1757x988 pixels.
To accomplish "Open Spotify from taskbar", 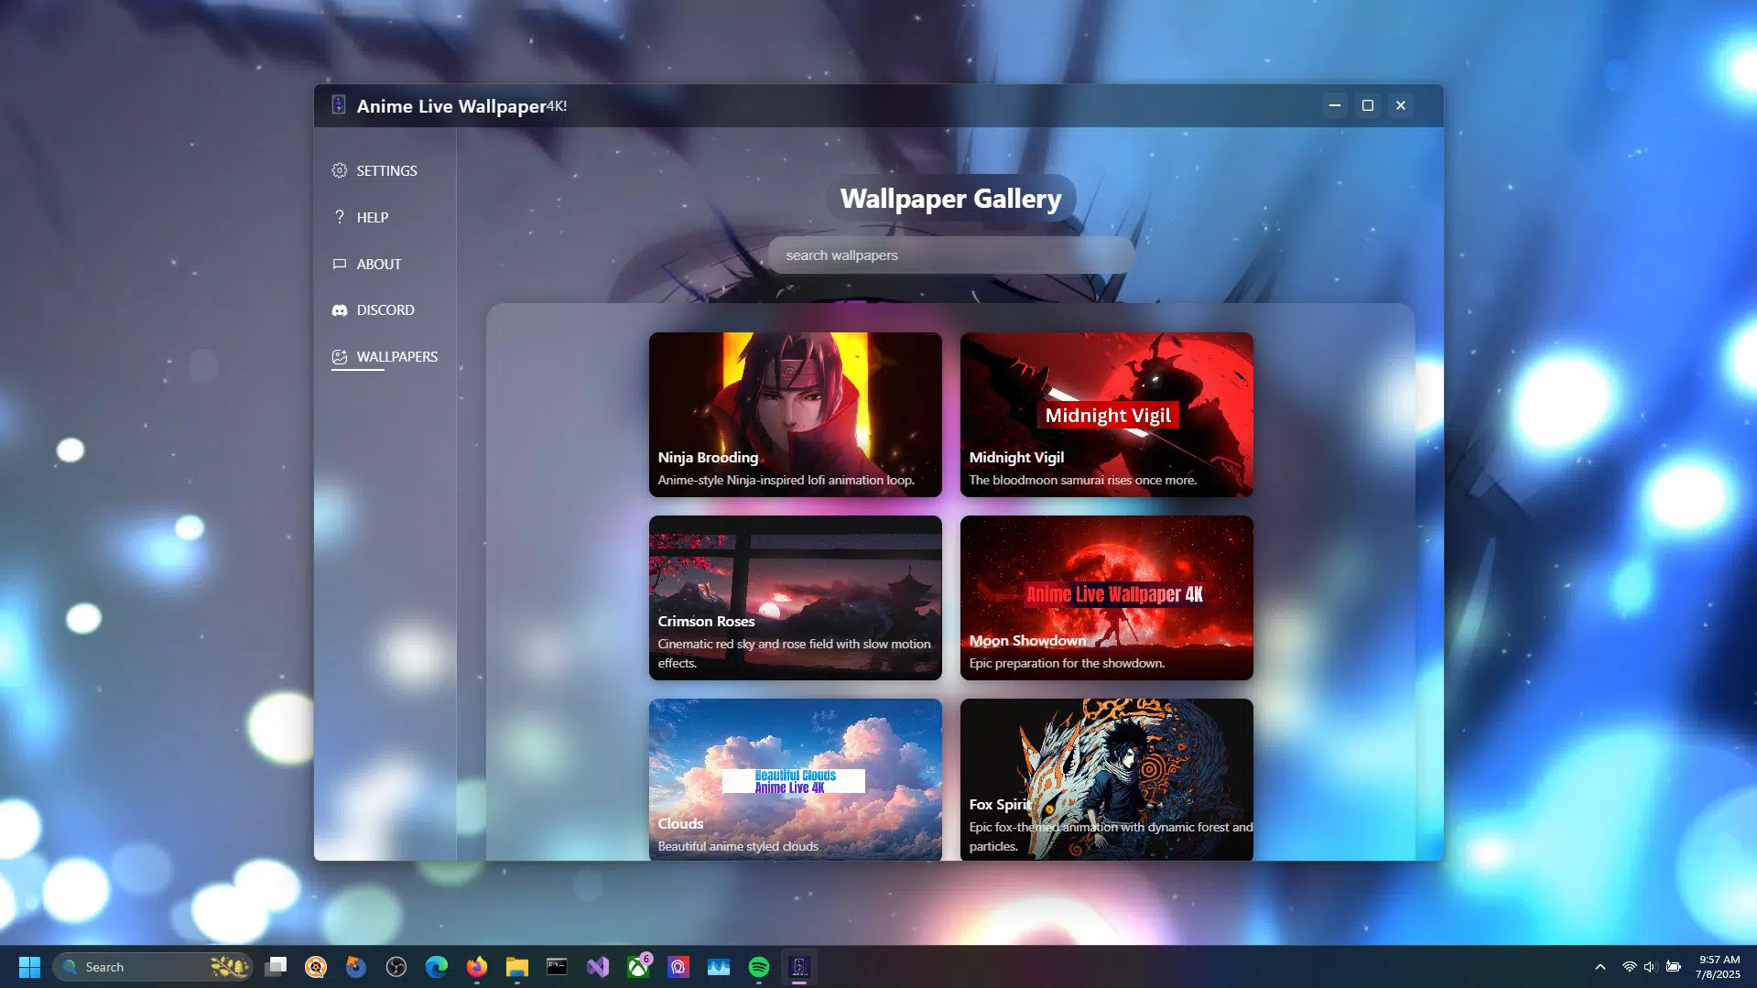I will pyautogui.click(x=759, y=967).
